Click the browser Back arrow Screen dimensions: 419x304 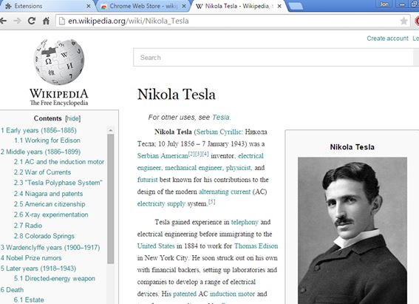(x=3, y=21)
